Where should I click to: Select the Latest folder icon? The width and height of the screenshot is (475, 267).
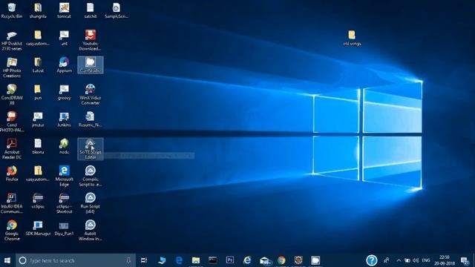38,65
